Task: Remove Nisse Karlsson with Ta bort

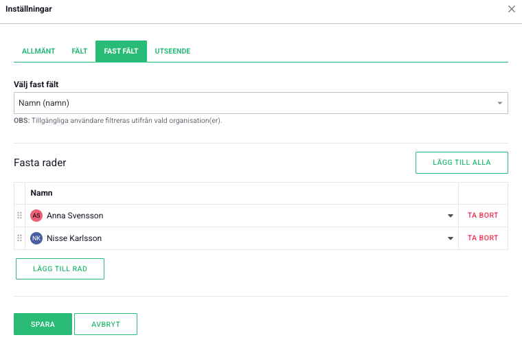Action: point(483,238)
